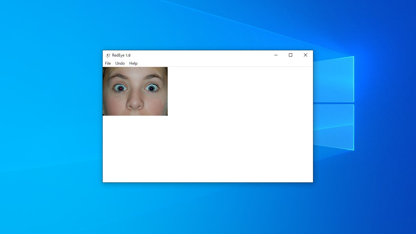Close the RedEye 1.8 window
This screenshot has width=416, height=234.
point(305,55)
